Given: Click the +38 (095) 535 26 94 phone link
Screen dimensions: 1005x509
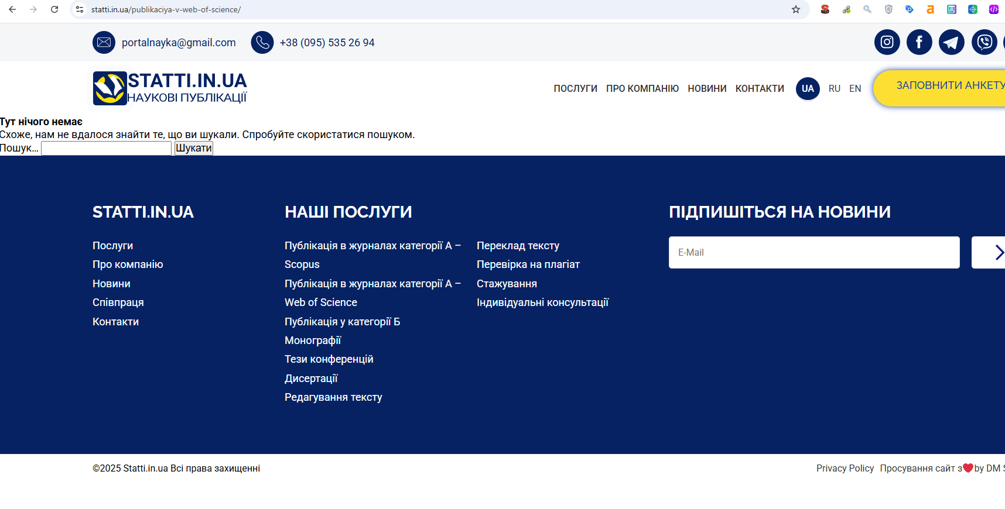Looking at the screenshot, I should (327, 43).
